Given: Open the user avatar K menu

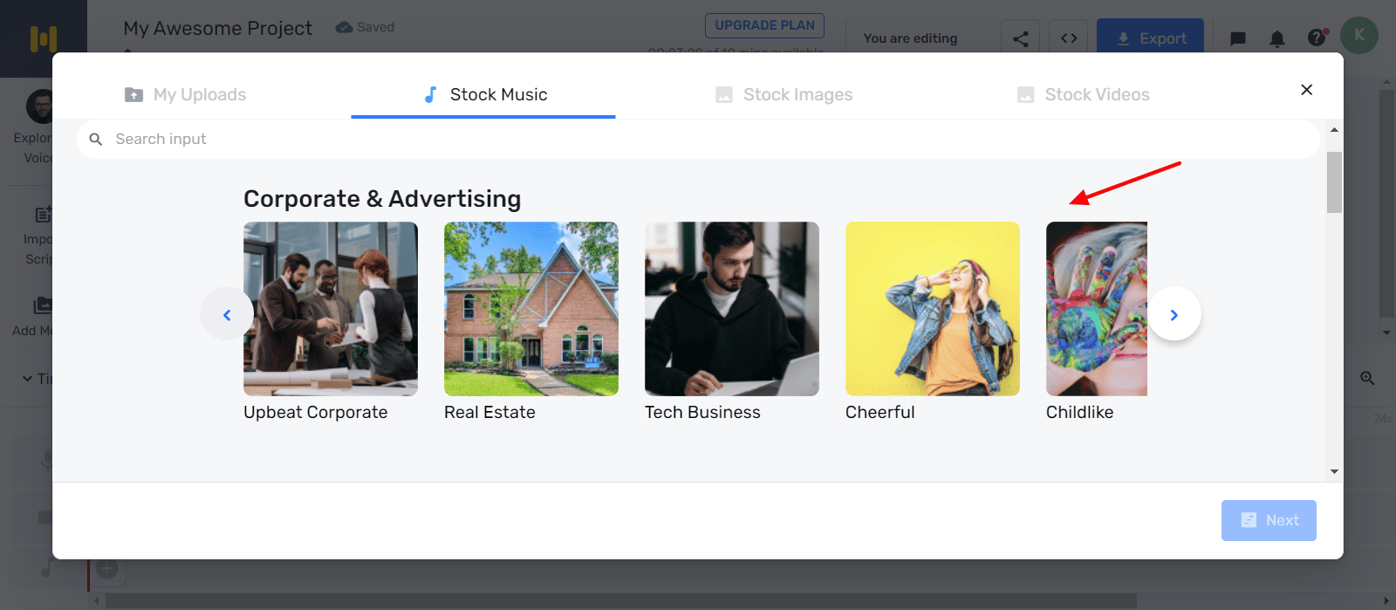Looking at the screenshot, I should click(1358, 36).
